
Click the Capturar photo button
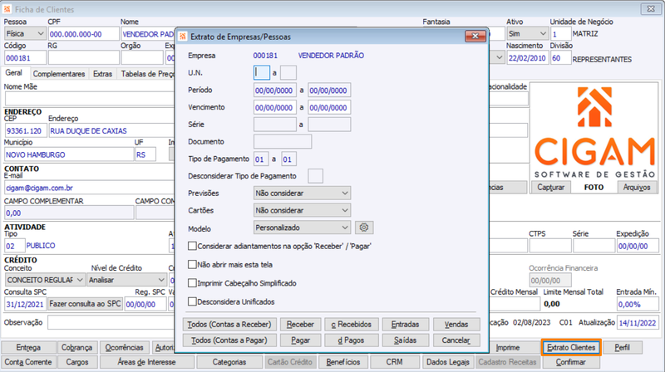(550, 188)
